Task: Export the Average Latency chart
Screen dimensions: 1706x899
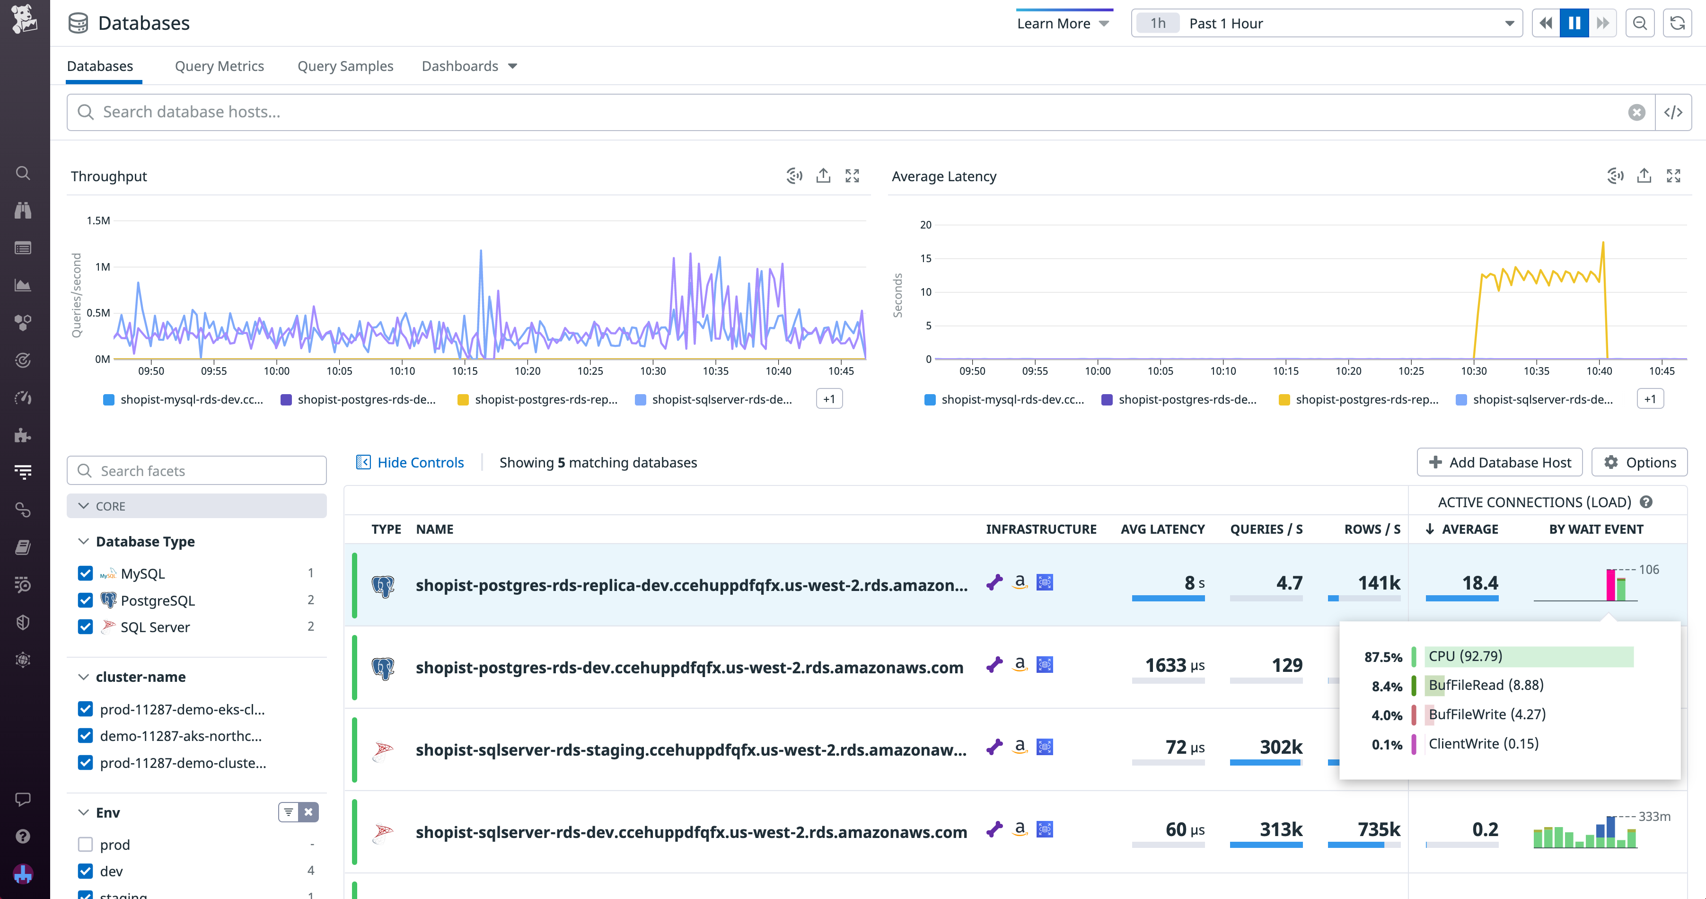Action: coord(1644,176)
